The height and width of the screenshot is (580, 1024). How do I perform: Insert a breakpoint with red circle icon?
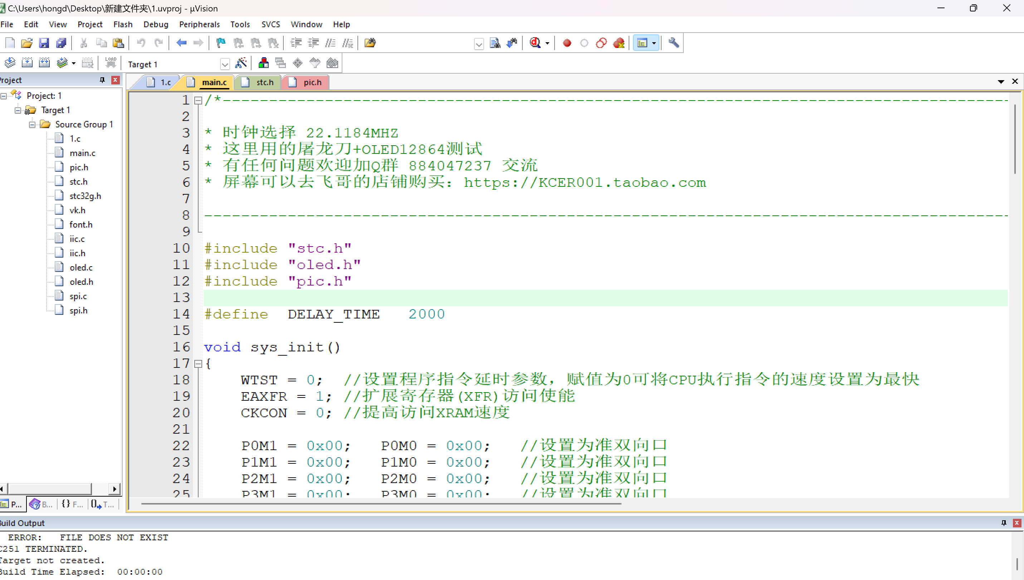(567, 43)
